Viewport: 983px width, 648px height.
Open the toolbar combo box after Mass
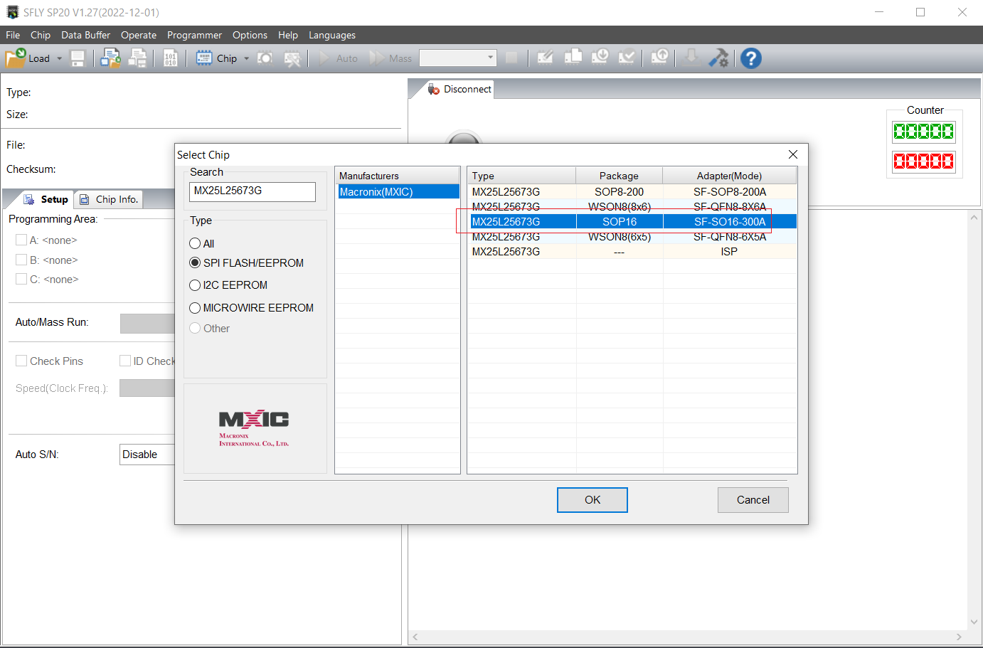(x=457, y=58)
